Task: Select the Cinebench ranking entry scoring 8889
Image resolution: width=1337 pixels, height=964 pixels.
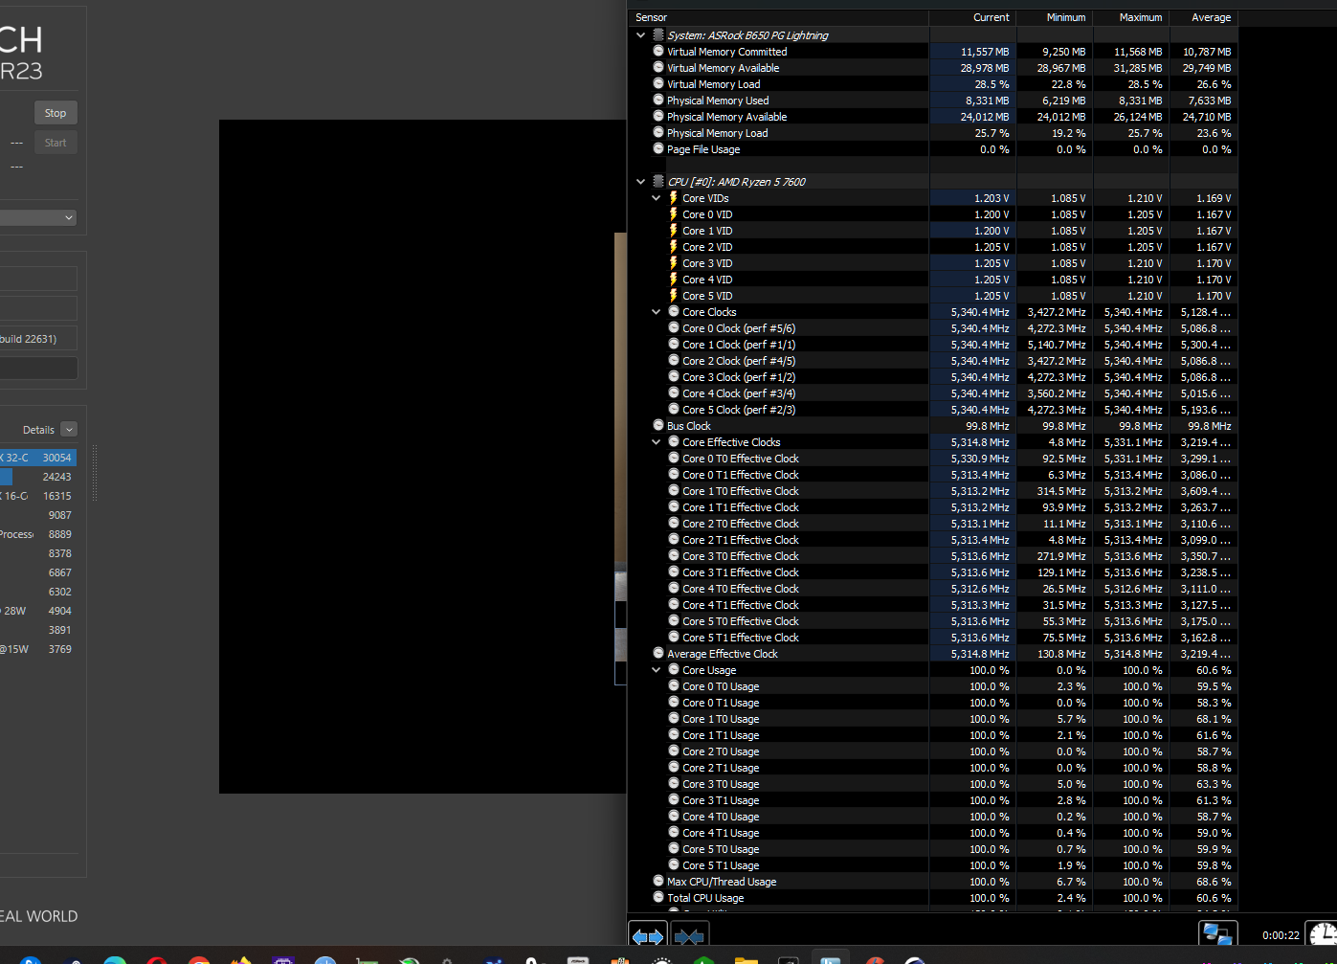Action: 38,534
